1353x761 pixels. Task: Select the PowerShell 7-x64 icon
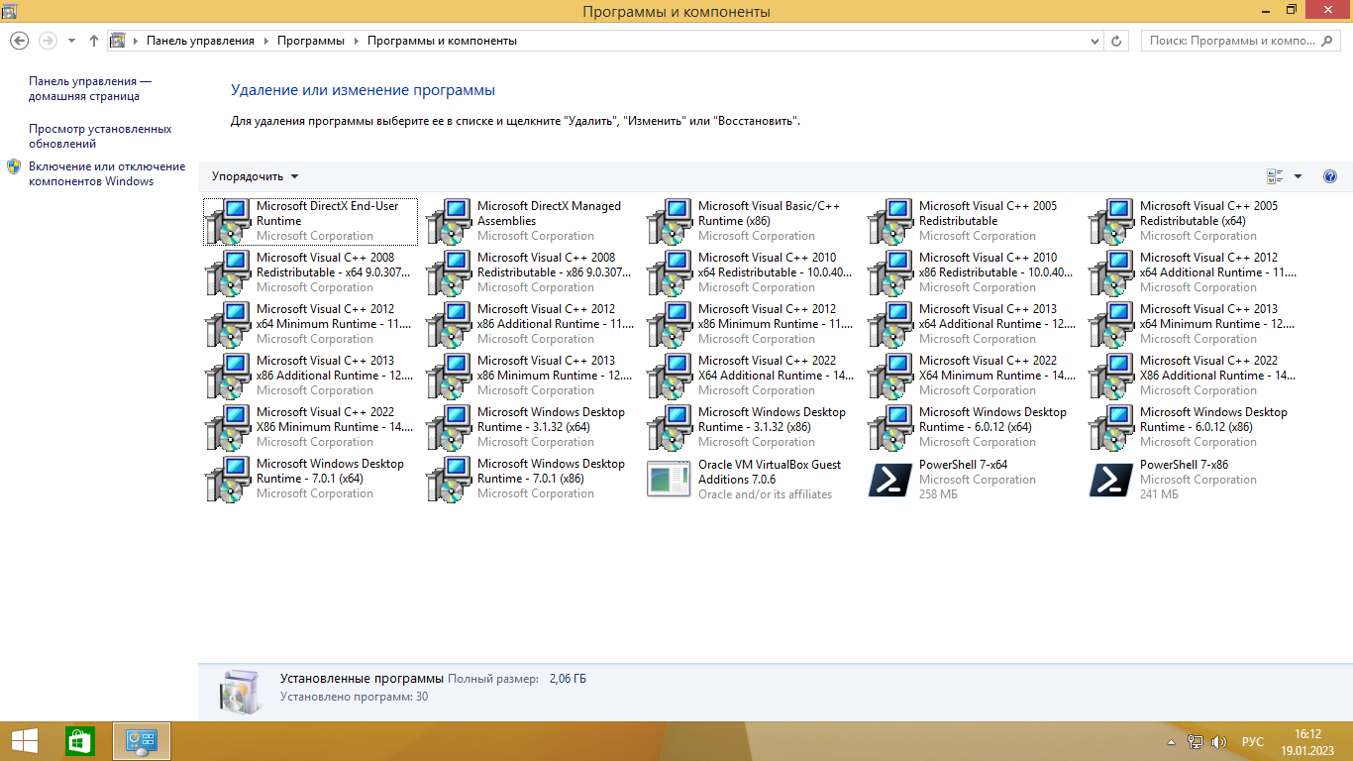tap(890, 480)
